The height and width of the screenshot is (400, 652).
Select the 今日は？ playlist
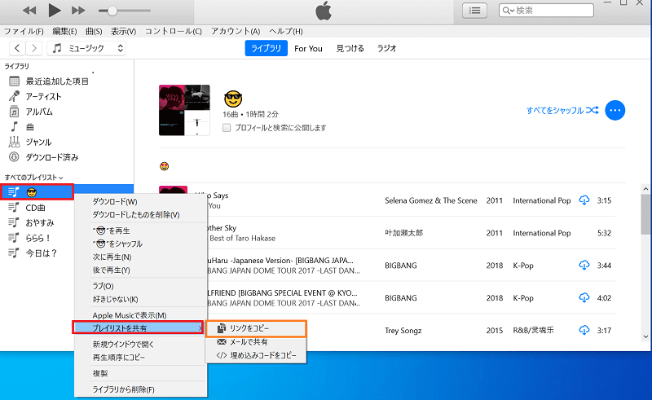[x=41, y=253]
